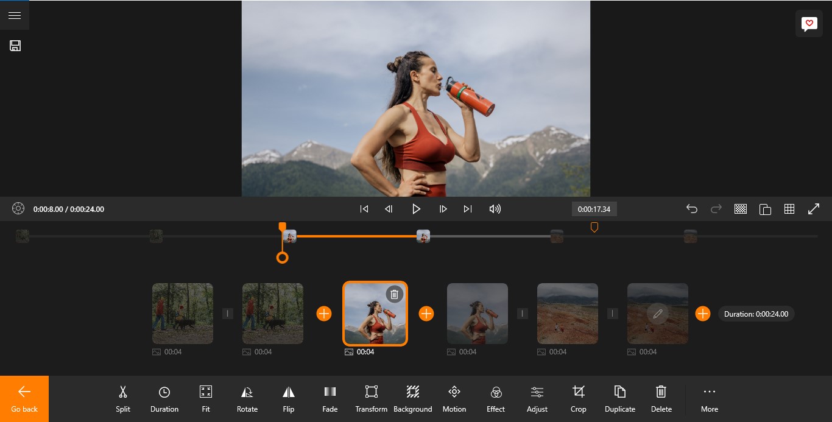Apply a Fade with the Fade icon
832x422 pixels.
coord(330,399)
